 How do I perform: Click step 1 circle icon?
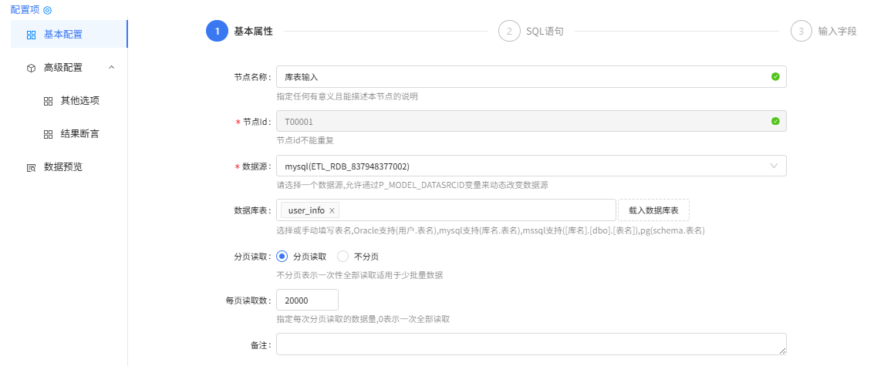point(217,31)
